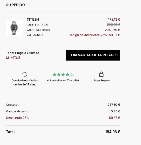The width and height of the screenshot is (141, 145).
Task: Click the 20% -59 € discount line
Action: point(113,30)
